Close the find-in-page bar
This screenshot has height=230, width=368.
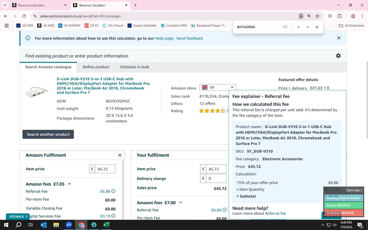(x=317, y=27)
